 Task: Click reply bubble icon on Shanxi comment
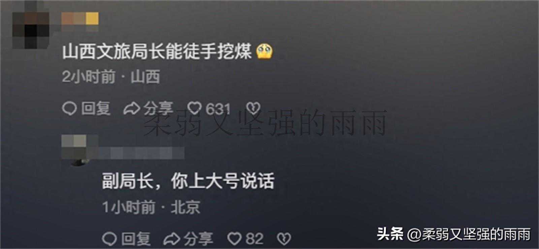(x=69, y=108)
